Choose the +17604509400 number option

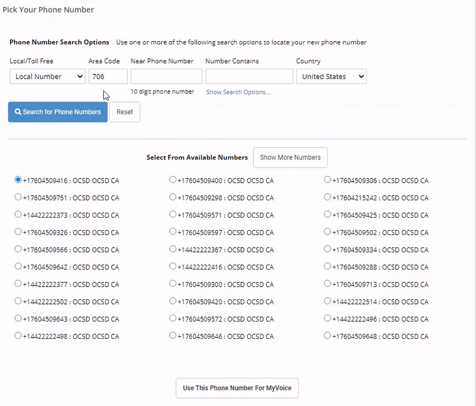pos(173,180)
